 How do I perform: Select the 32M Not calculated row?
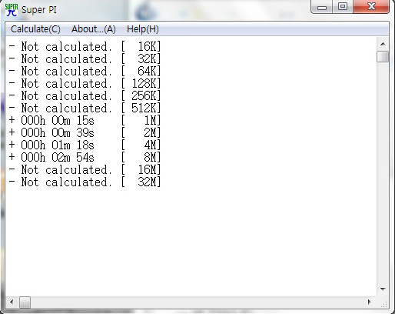pyautogui.click(x=85, y=182)
